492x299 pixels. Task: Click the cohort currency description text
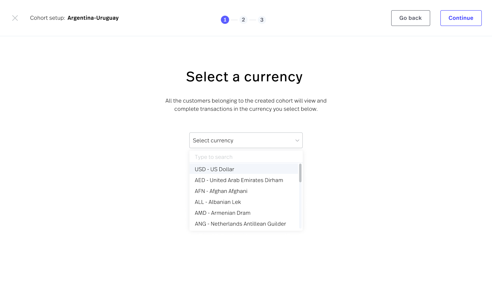[246, 105]
